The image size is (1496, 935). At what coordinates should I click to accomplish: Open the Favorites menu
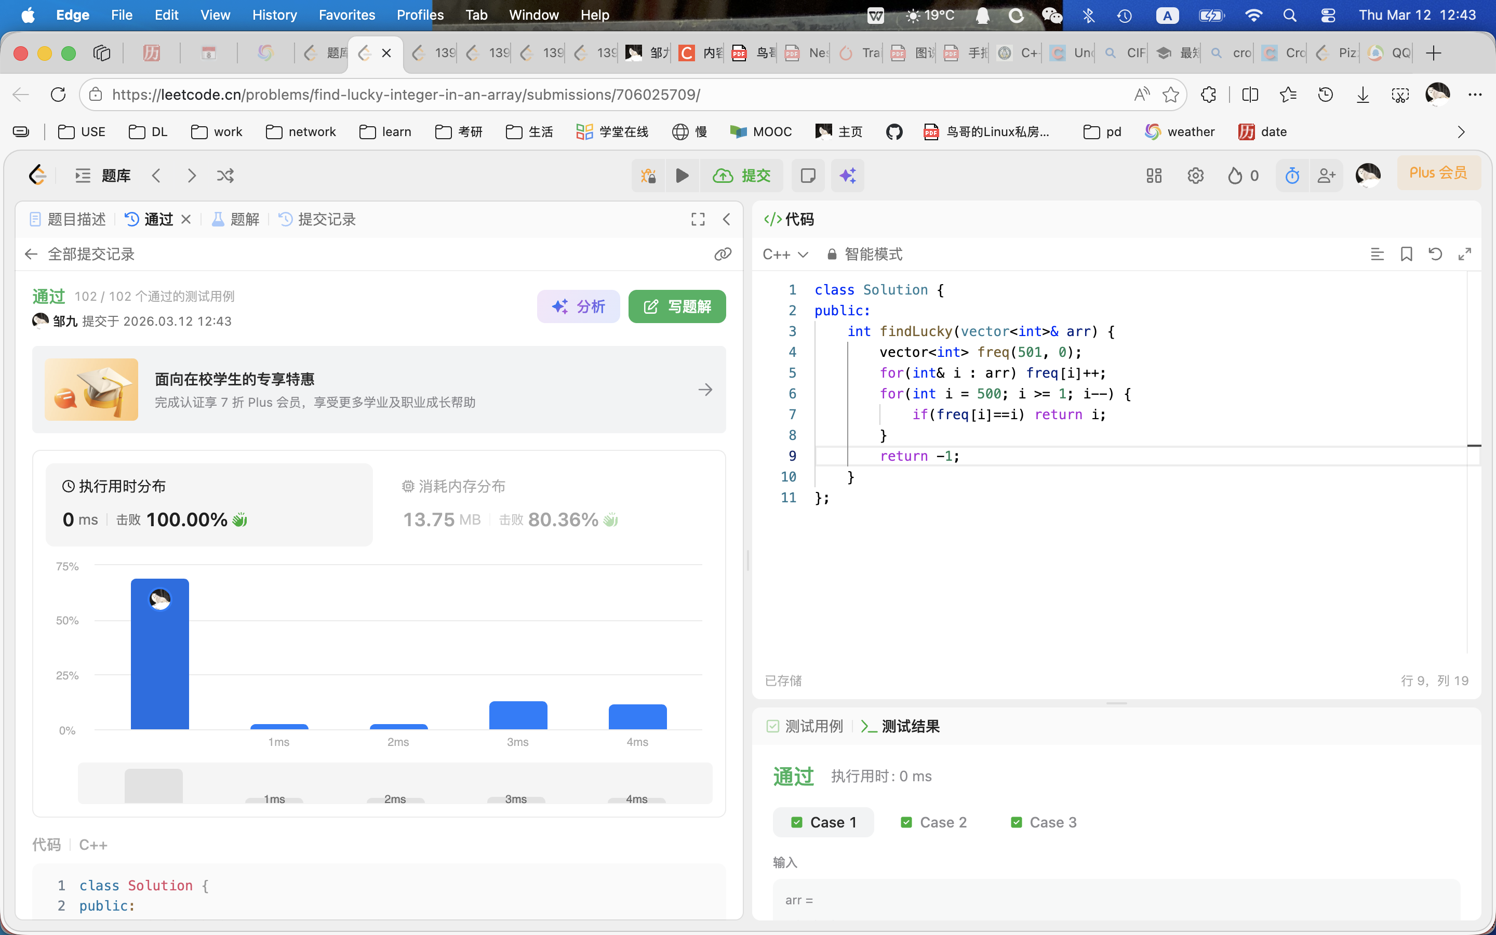347,15
